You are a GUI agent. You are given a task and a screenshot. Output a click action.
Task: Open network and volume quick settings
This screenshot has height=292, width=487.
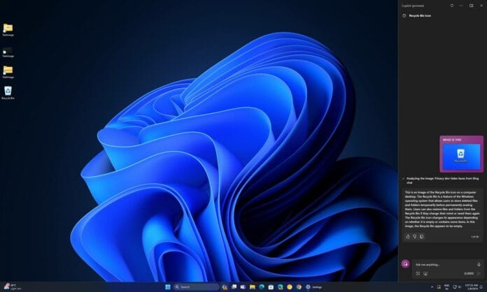point(457,287)
